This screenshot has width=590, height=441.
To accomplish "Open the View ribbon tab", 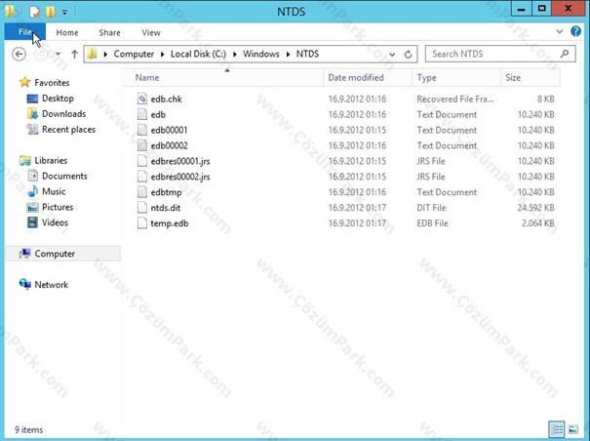I will click(x=151, y=33).
